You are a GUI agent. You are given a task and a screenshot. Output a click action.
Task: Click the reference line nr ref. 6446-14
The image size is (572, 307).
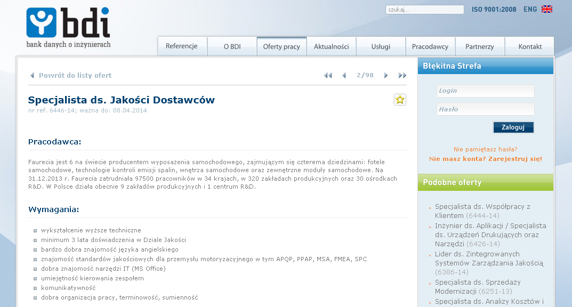tap(87, 110)
